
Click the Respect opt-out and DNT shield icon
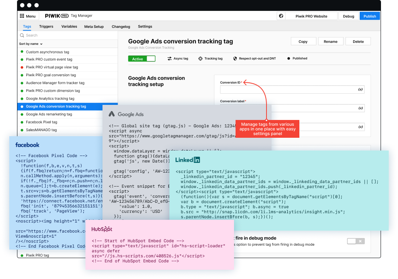235,58
